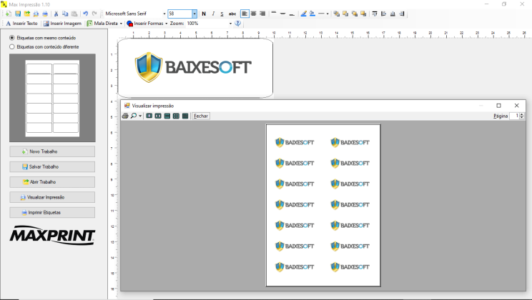Click into the font size field showing 58

pos(179,14)
